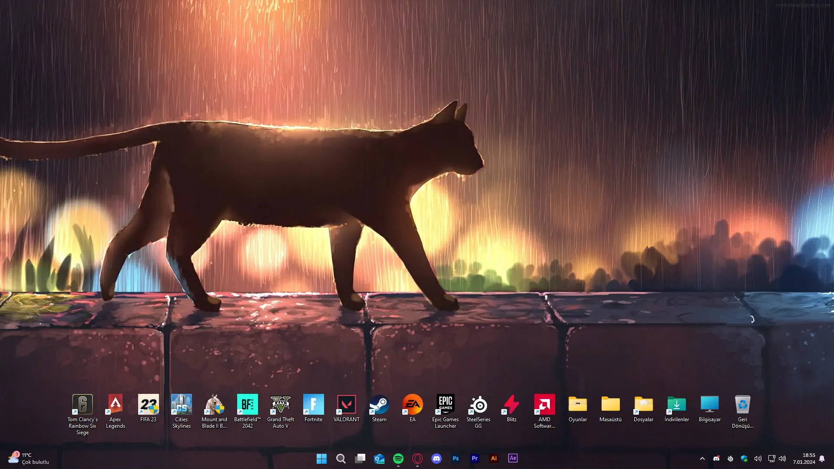Select the Bilgisayar computer icon
834x469 pixels.
pyautogui.click(x=710, y=408)
